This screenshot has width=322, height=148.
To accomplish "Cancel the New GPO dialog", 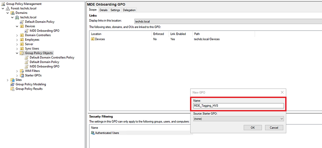I will [274, 128].
